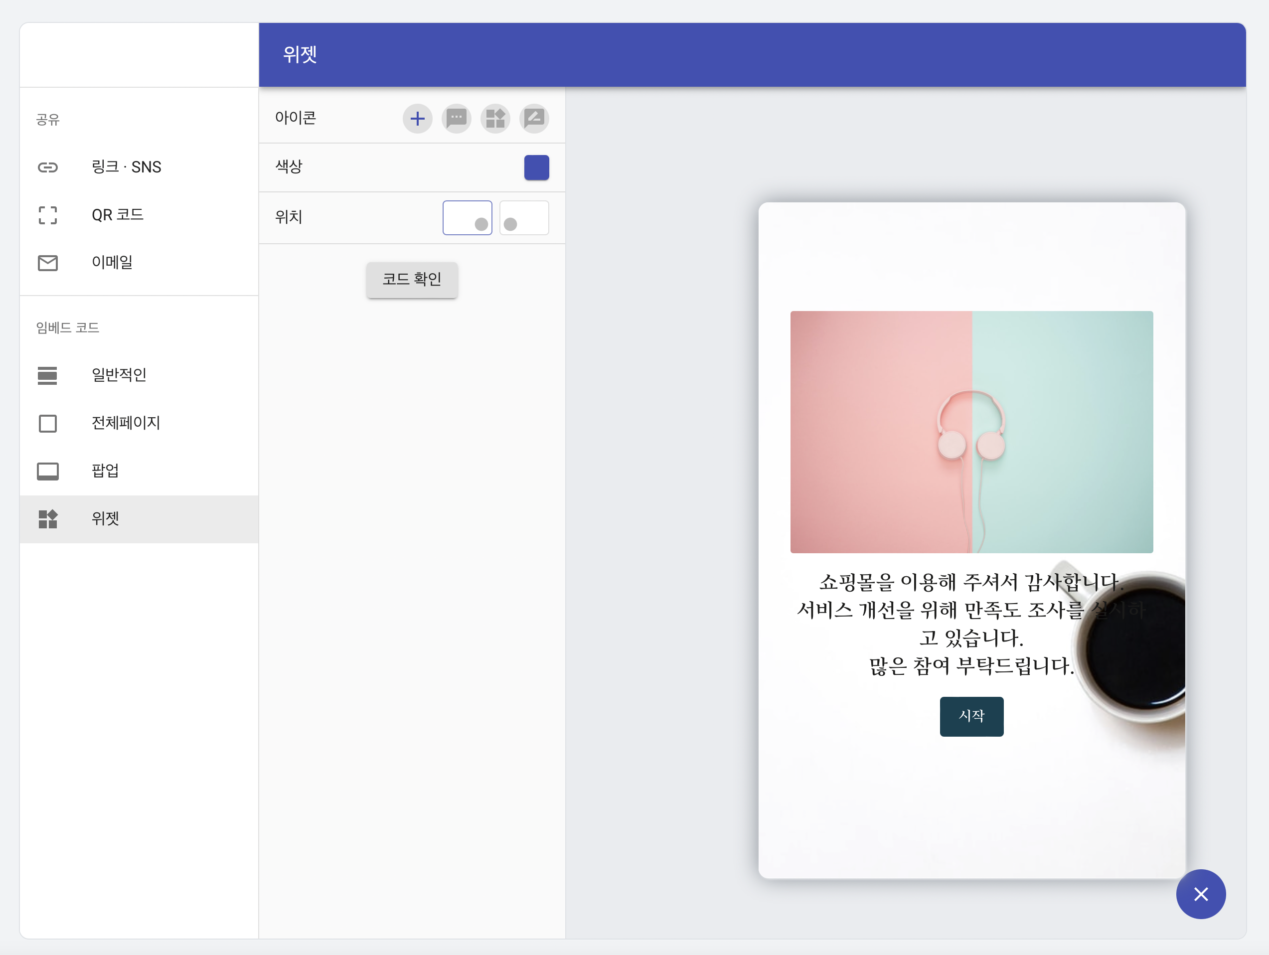Click the QR code frame icon
The image size is (1269, 955).
click(x=48, y=215)
